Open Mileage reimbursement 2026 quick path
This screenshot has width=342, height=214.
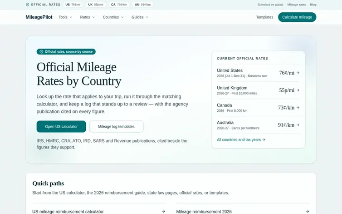pos(243,211)
